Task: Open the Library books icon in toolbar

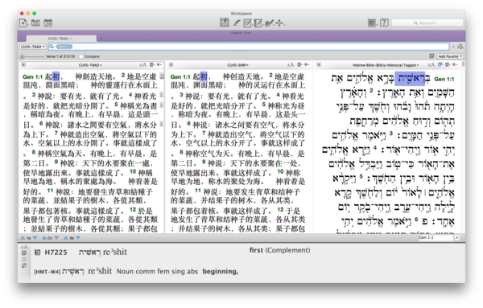Action: point(35,23)
